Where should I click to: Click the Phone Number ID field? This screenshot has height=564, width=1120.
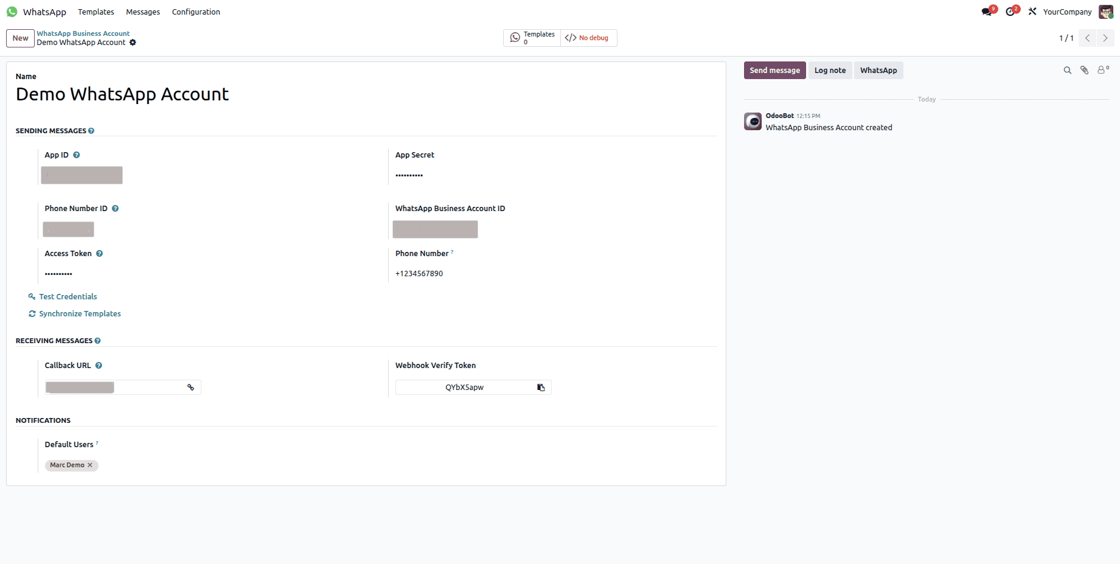coord(68,229)
